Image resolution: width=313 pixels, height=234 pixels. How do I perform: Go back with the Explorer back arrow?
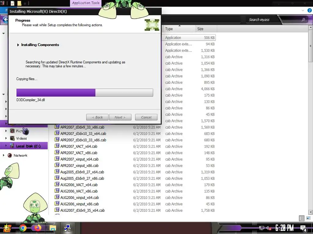(6, 19)
